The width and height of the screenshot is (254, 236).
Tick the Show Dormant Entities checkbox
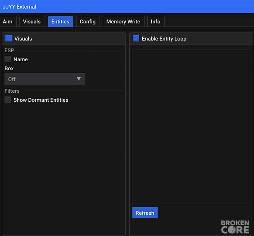8,100
